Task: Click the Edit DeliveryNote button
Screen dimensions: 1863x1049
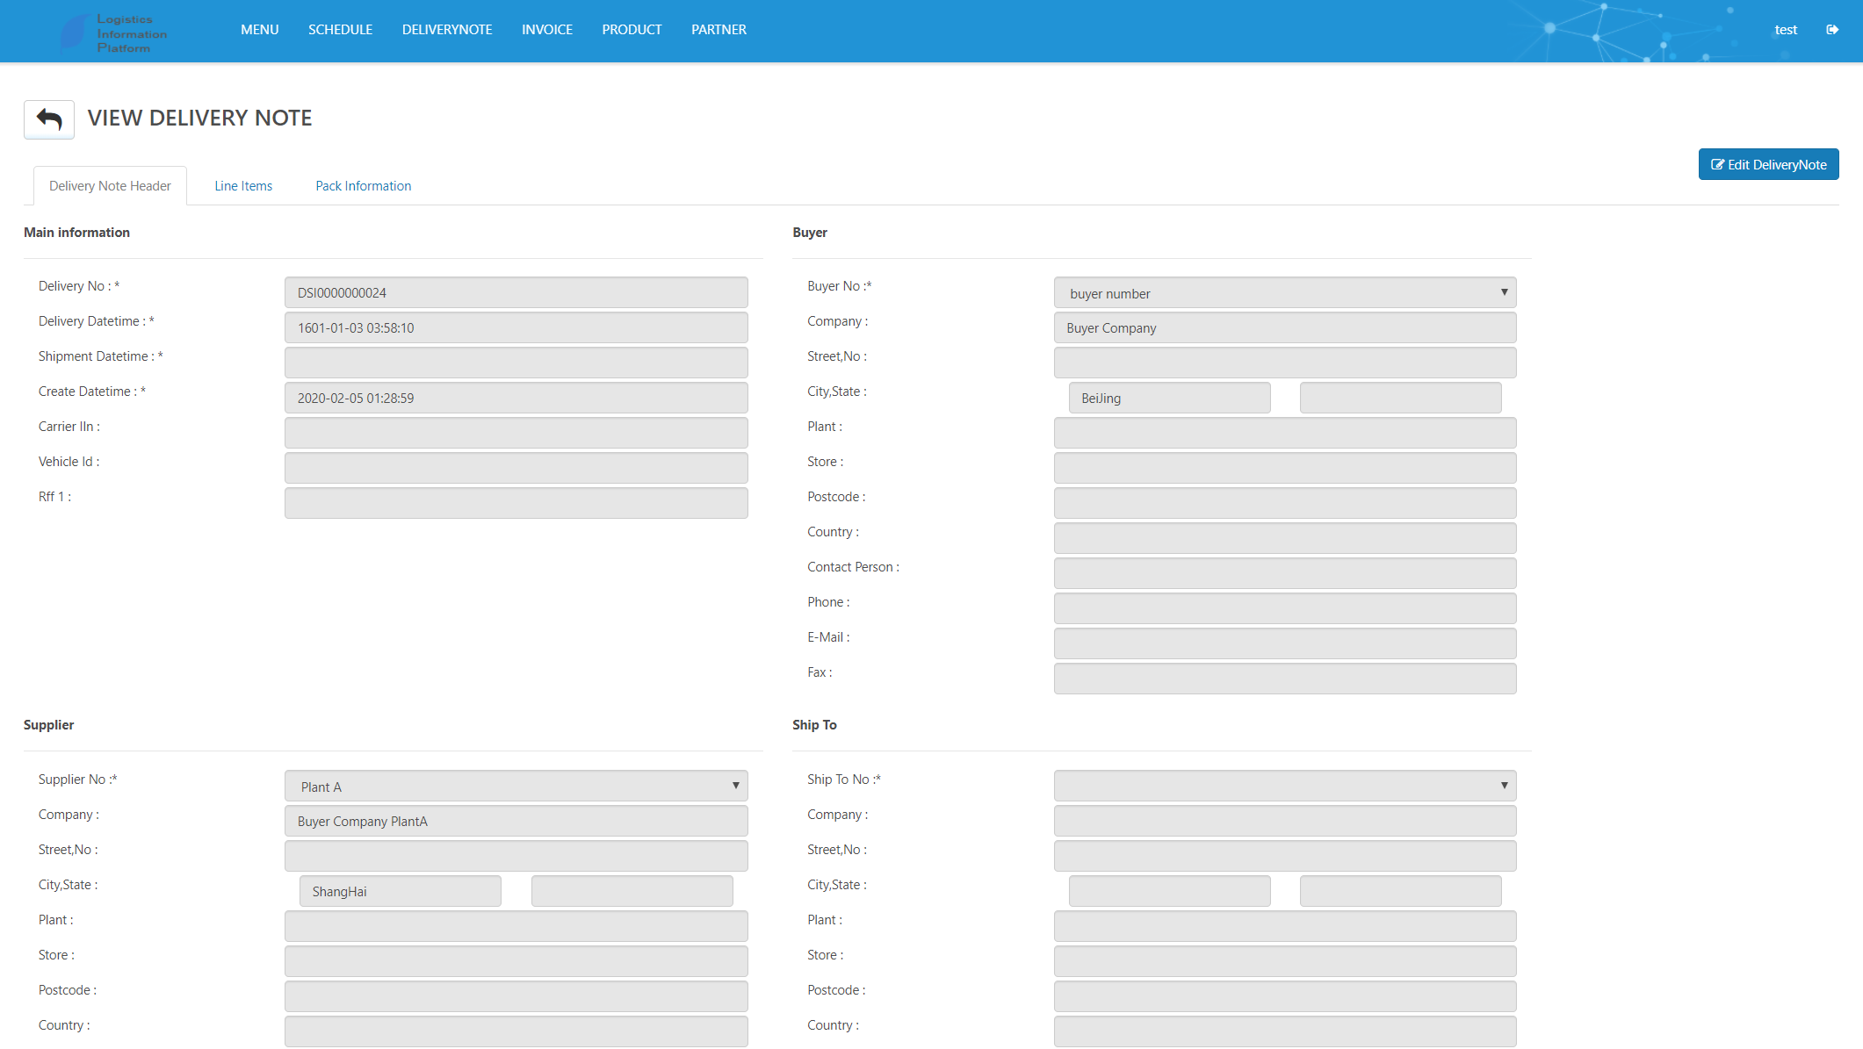Action: (x=1768, y=164)
